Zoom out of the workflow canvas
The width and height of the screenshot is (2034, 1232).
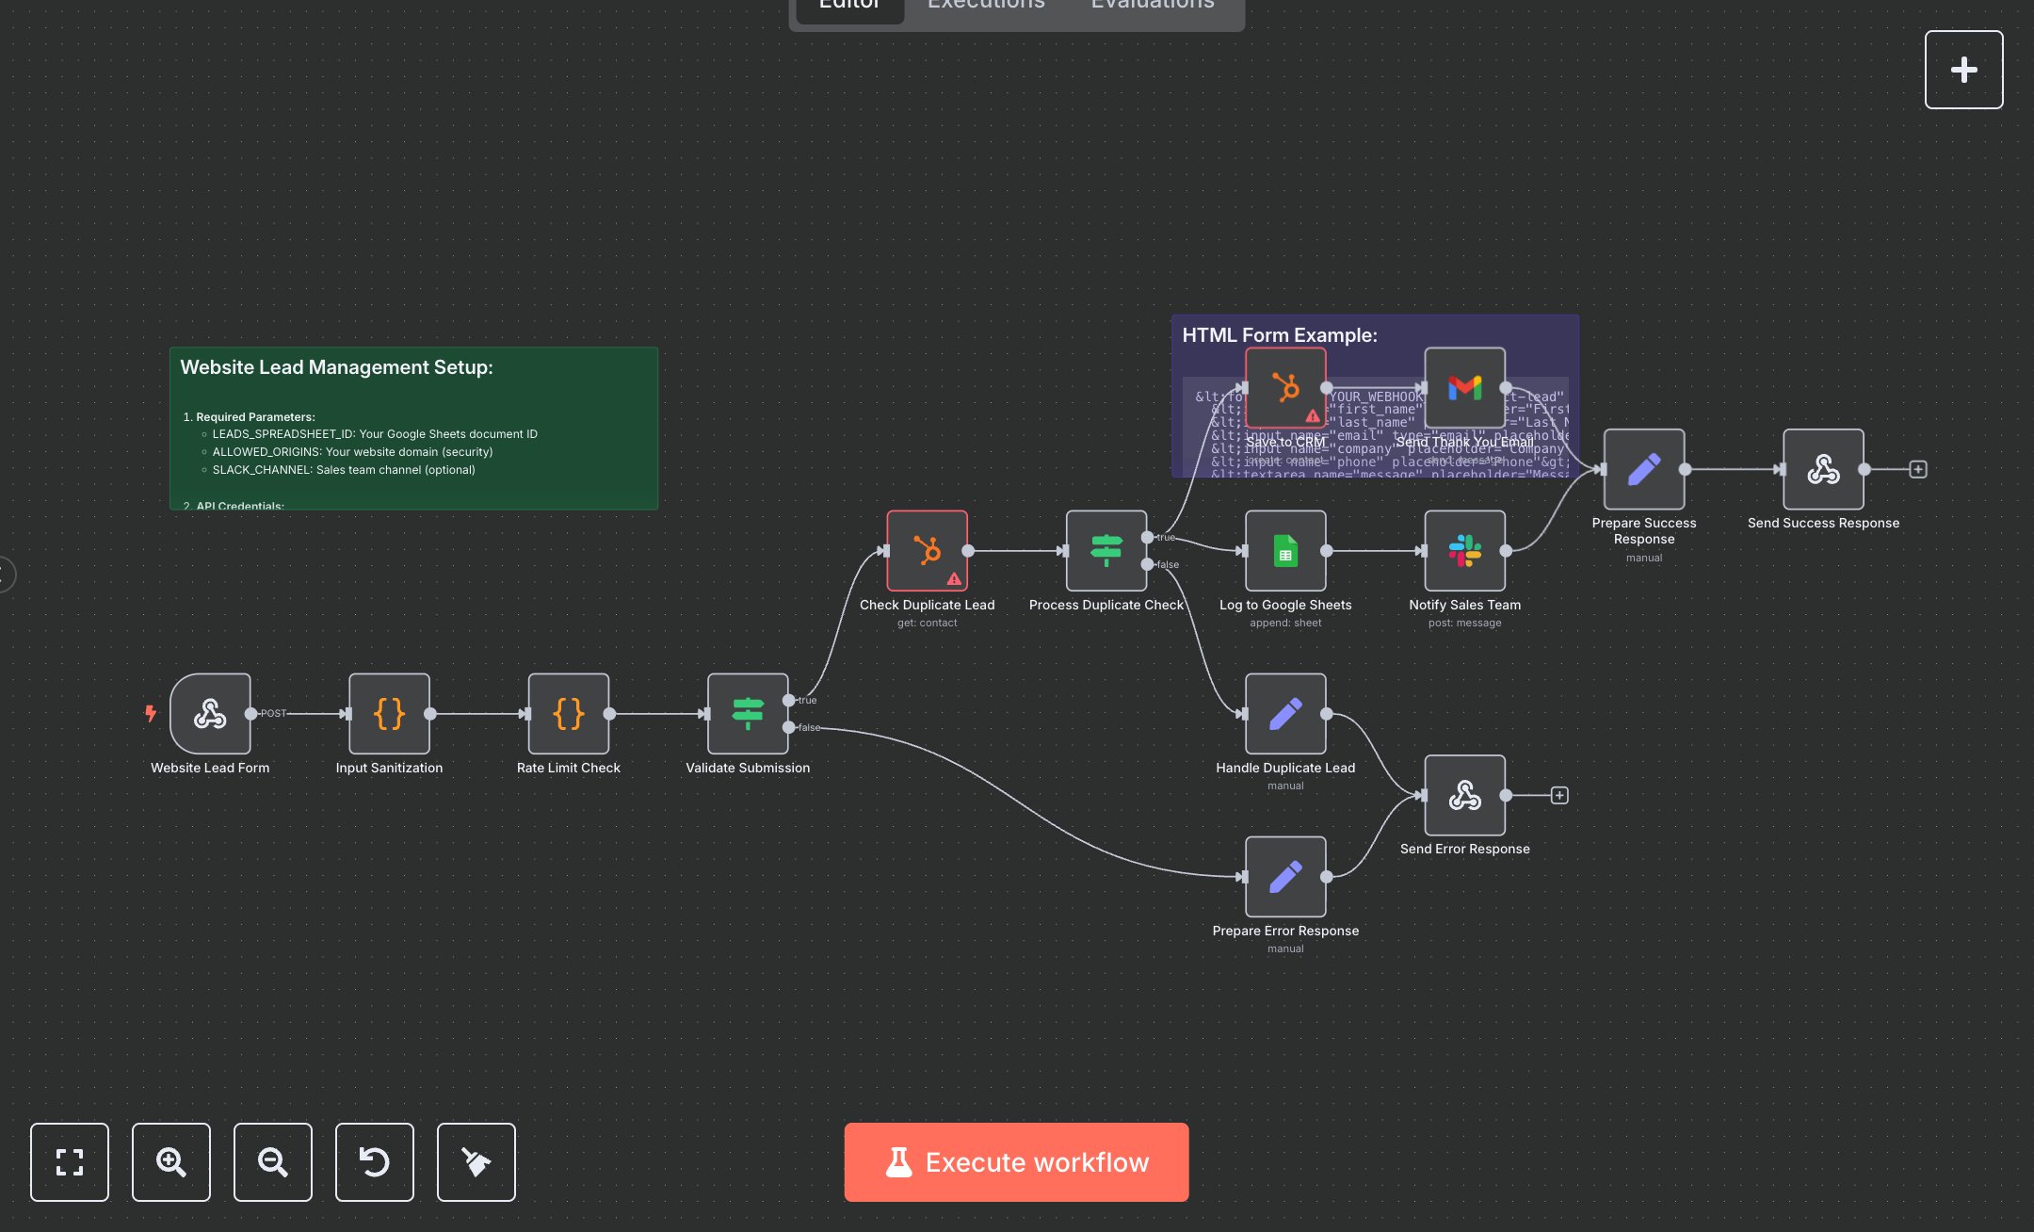click(272, 1162)
